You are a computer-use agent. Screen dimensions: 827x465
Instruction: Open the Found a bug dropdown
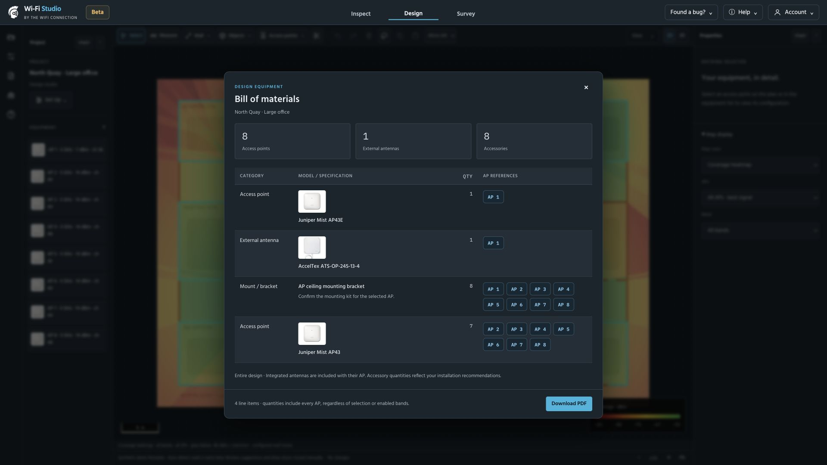pos(691,12)
